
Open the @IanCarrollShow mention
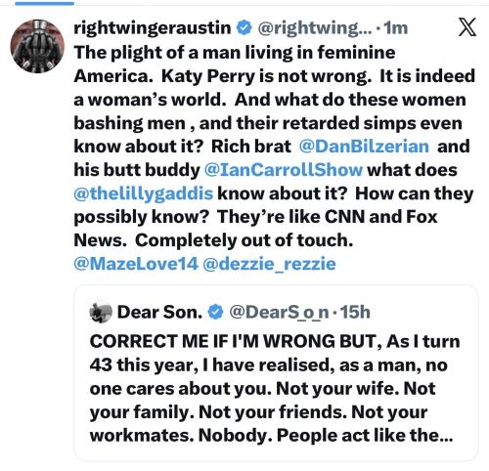283,170
